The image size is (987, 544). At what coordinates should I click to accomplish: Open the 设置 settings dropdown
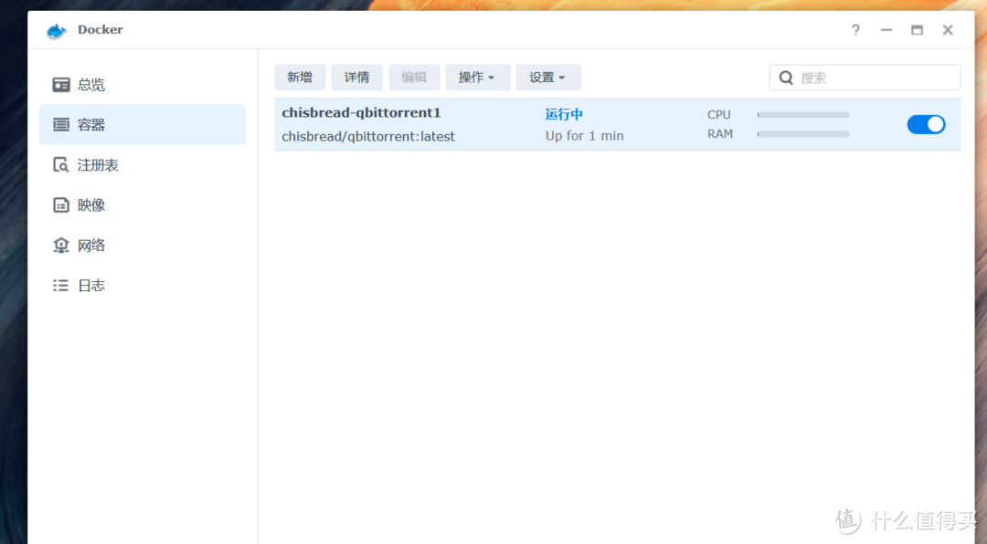pos(547,77)
